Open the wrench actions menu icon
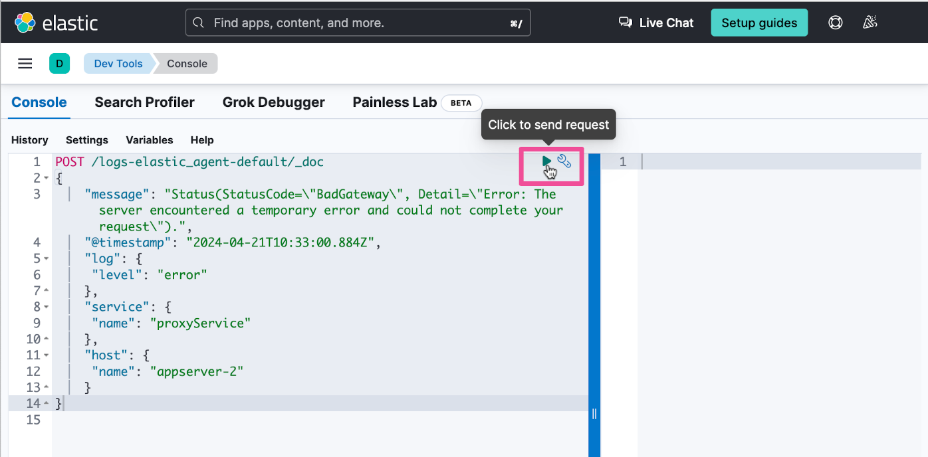928x457 pixels. (564, 161)
